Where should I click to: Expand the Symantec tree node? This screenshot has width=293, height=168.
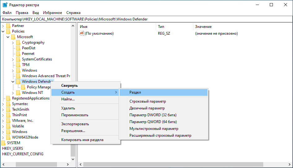point(3,104)
